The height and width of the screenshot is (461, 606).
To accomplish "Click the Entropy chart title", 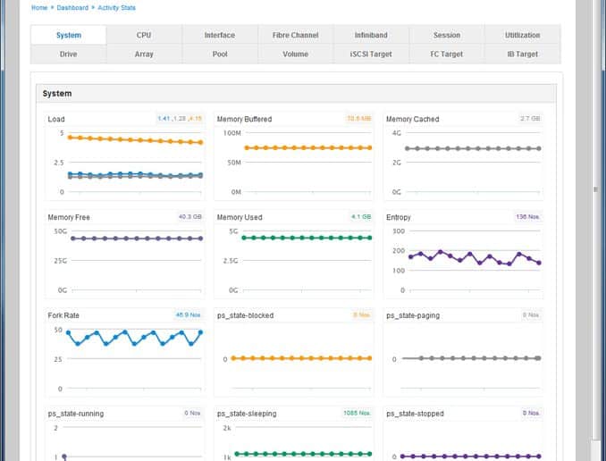I will [399, 217].
